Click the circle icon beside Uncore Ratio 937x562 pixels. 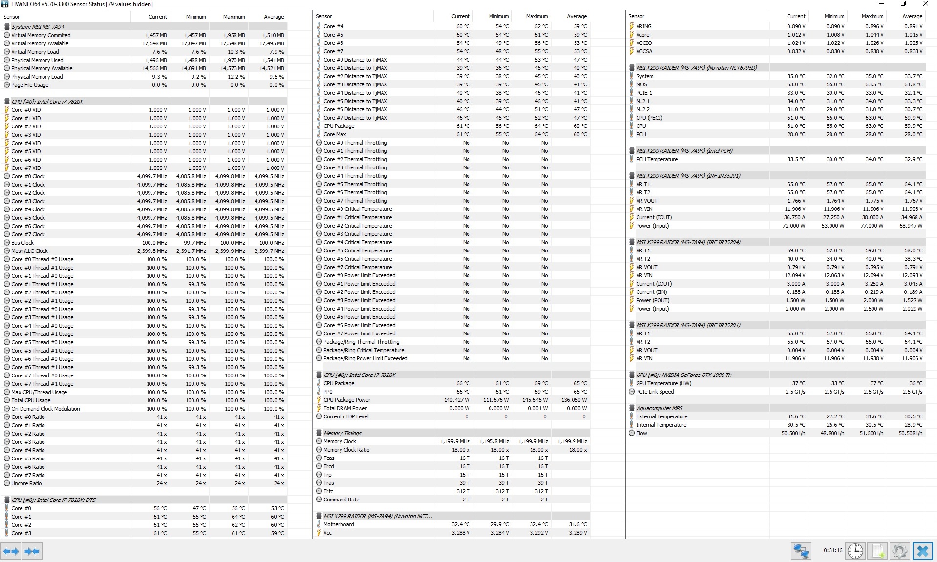point(7,483)
